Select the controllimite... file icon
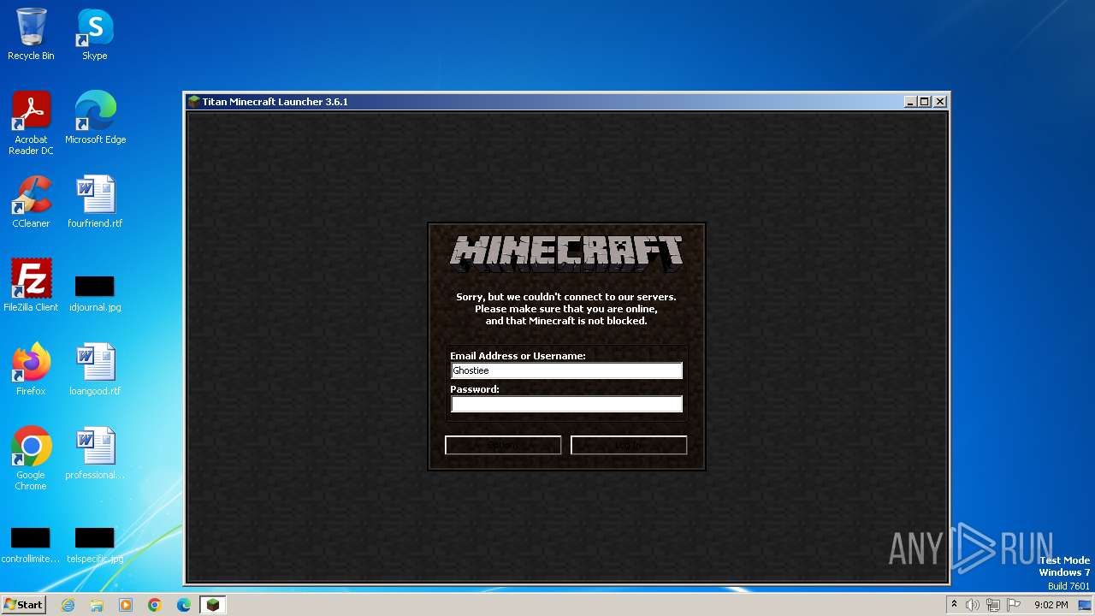 click(31, 546)
